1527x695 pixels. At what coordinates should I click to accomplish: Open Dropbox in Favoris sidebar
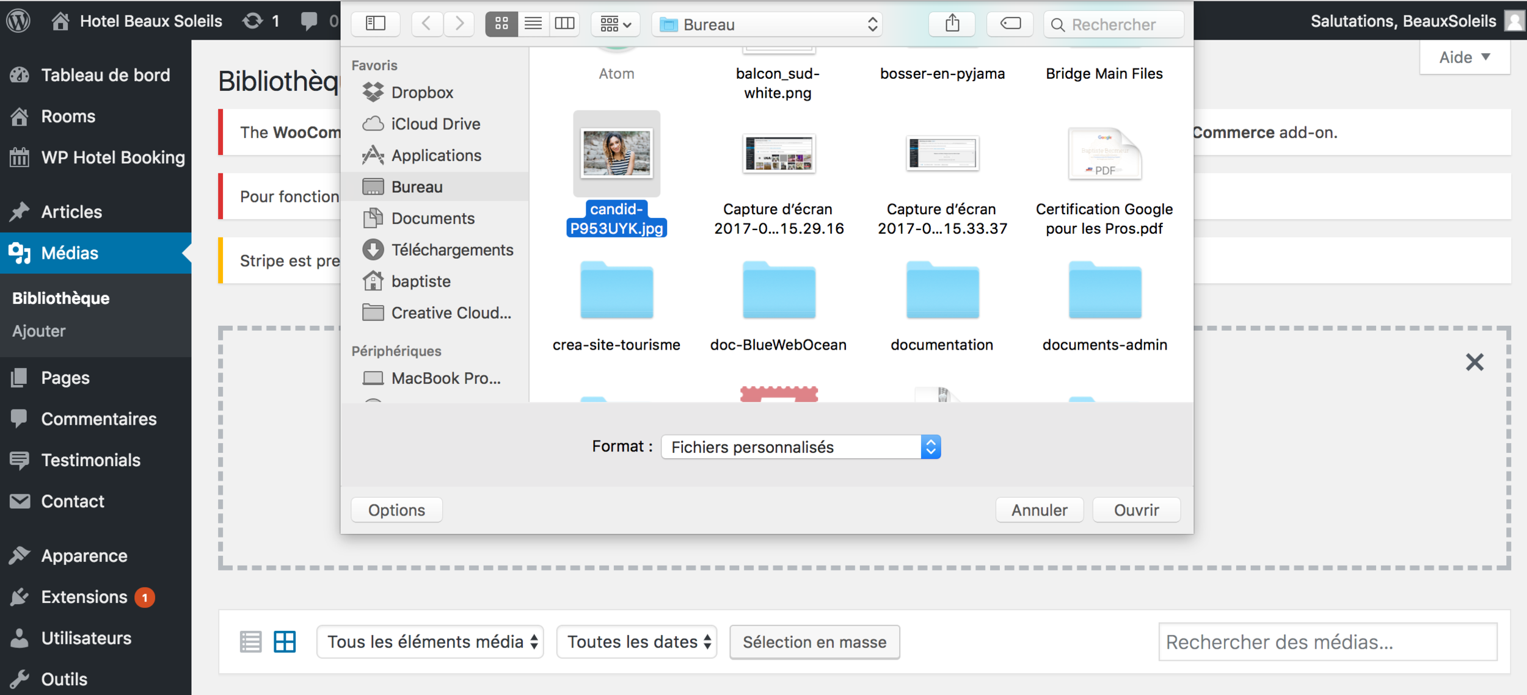421,93
